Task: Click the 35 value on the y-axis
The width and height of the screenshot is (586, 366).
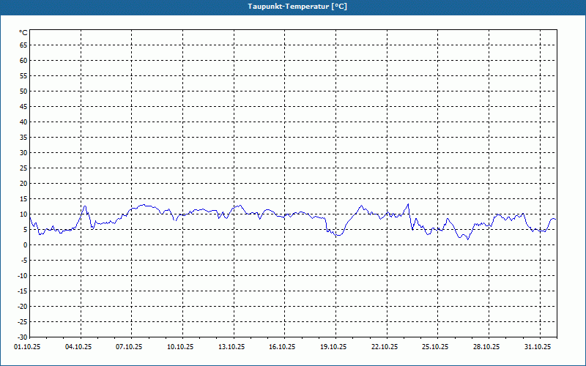Action: tap(23, 138)
